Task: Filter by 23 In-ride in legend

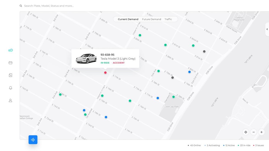Action: coord(244,145)
